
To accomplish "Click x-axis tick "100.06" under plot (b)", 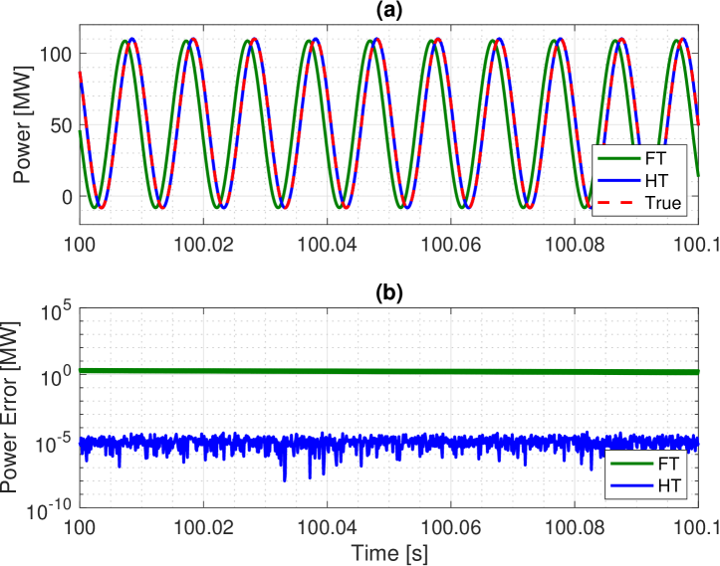I will 451,527.
